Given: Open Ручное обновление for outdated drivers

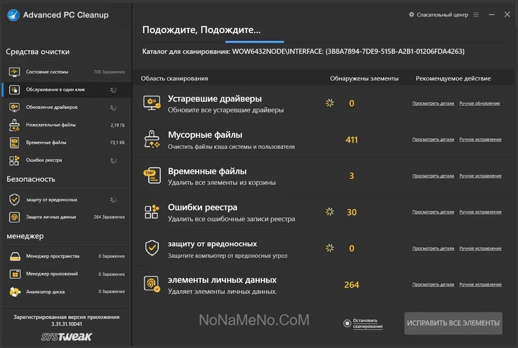Looking at the screenshot, I should [479, 104].
